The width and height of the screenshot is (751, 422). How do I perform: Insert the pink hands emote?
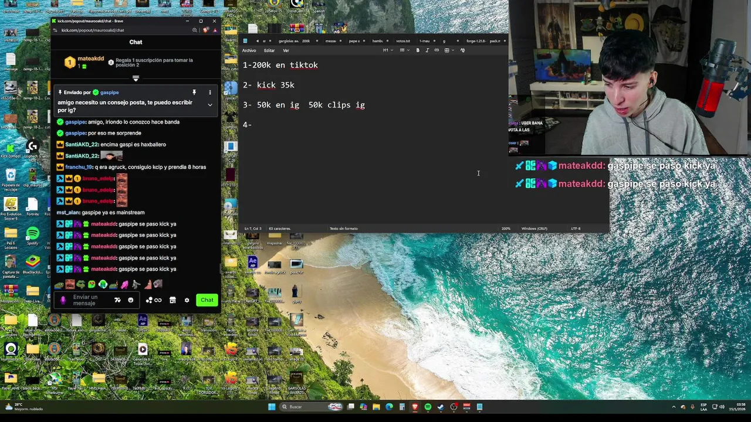[x=124, y=284]
